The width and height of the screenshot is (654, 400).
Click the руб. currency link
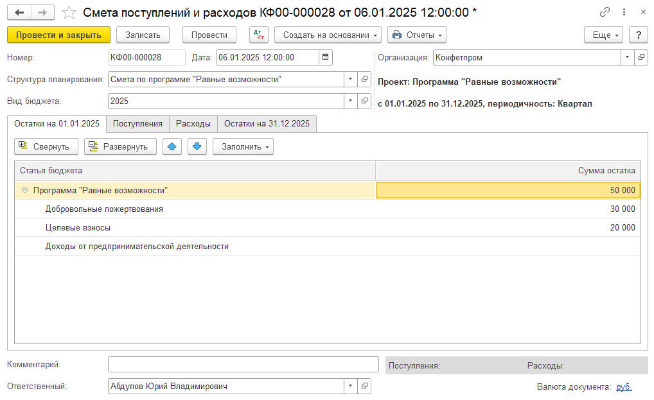623,387
